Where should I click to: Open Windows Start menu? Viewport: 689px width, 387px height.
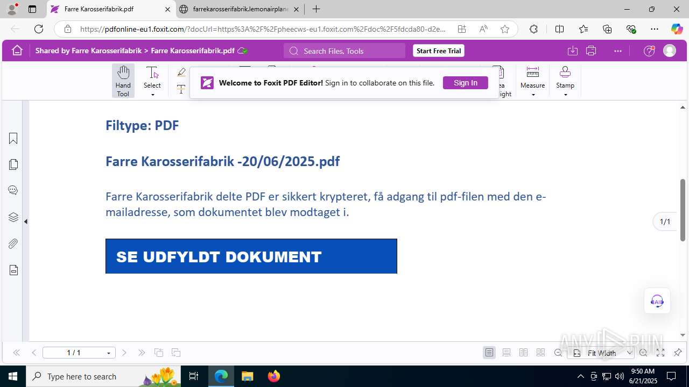click(13, 376)
